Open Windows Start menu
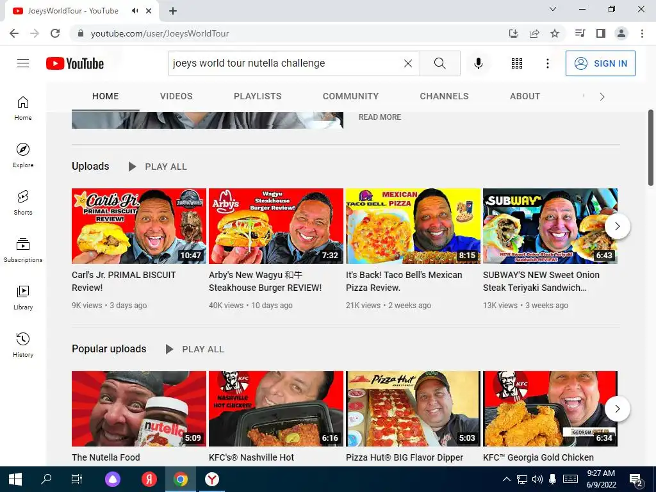The height and width of the screenshot is (492, 656). click(15, 479)
